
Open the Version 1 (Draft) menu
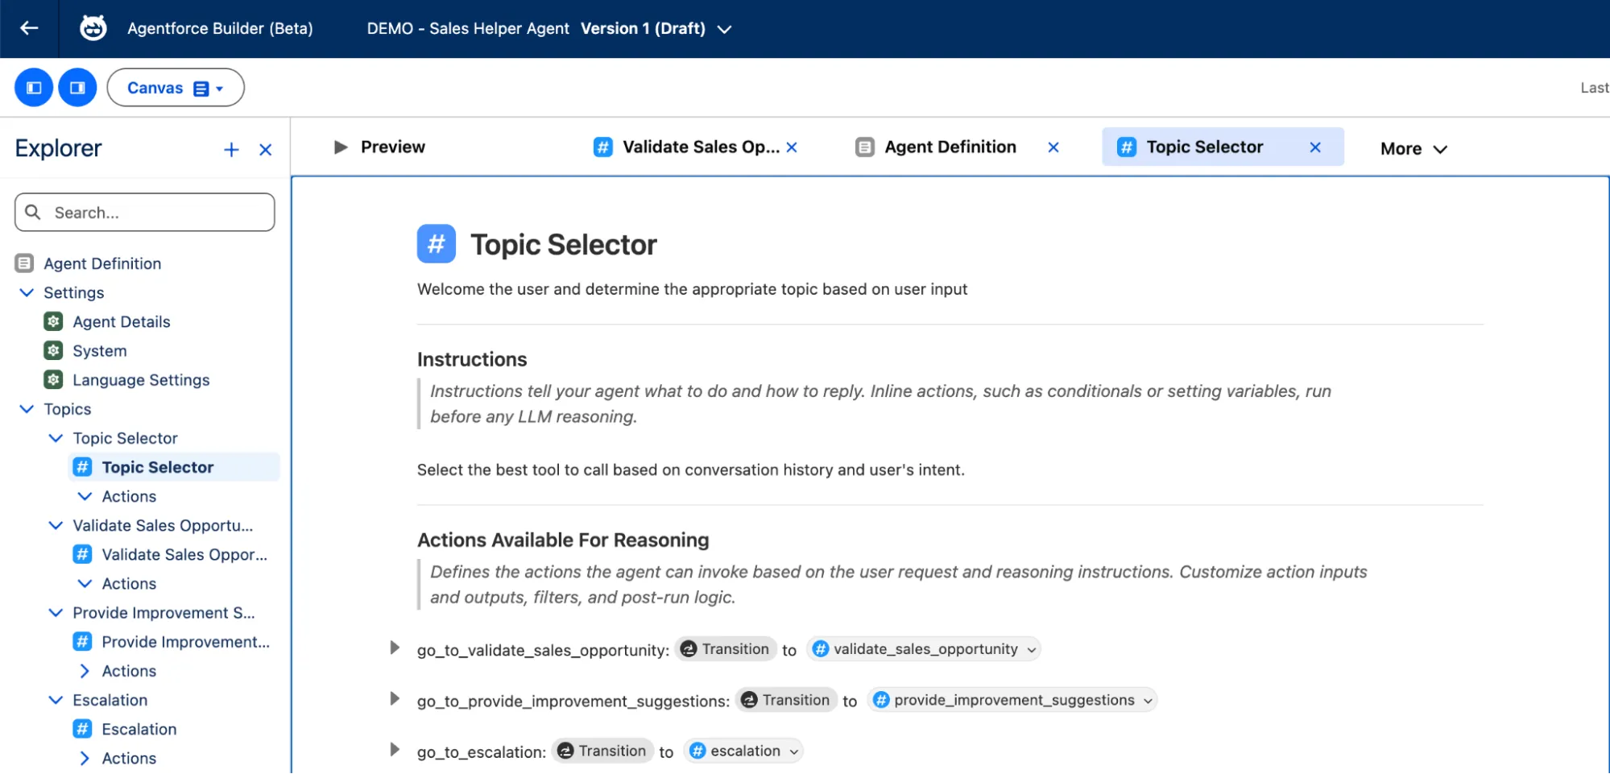723,28
